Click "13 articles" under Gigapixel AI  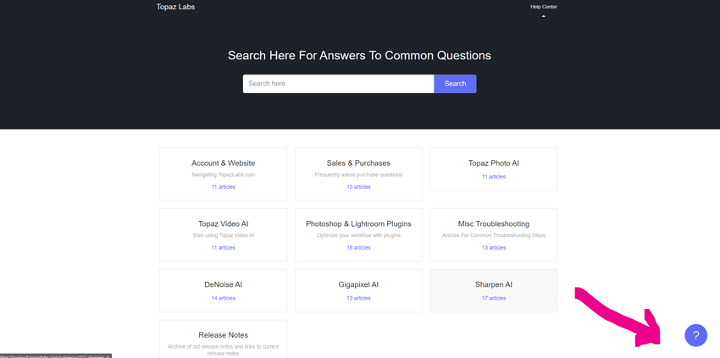[x=358, y=298]
